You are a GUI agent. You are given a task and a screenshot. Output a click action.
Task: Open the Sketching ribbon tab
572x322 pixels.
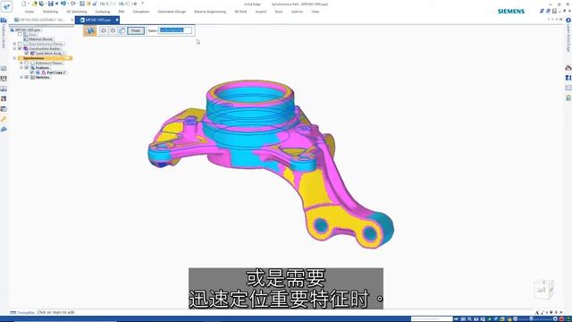(50, 12)
